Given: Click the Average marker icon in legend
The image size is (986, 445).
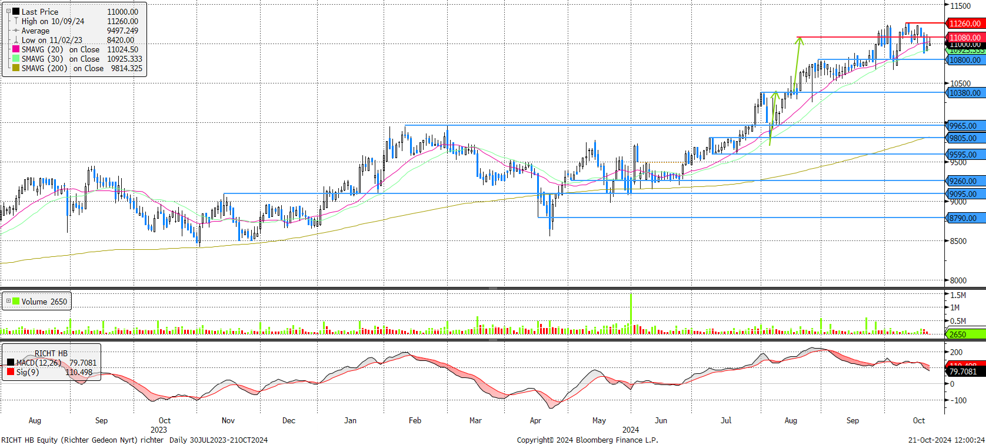Looking at the screenshot, I should pos(16,30).
